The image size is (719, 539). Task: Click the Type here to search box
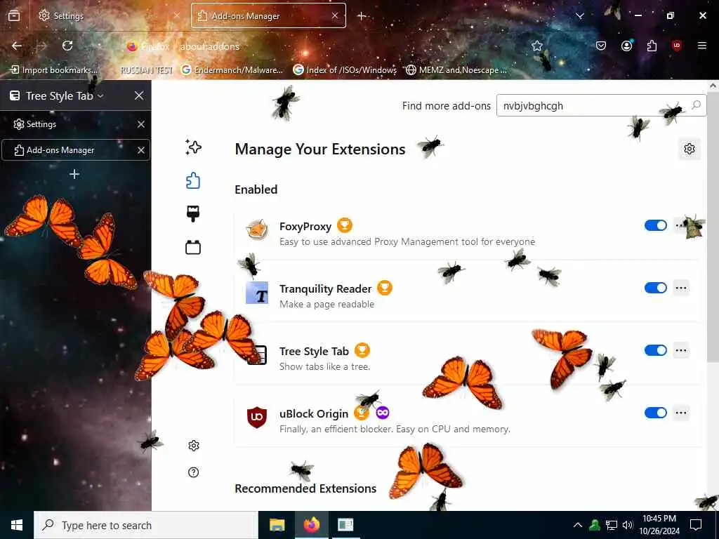point(146,525)
